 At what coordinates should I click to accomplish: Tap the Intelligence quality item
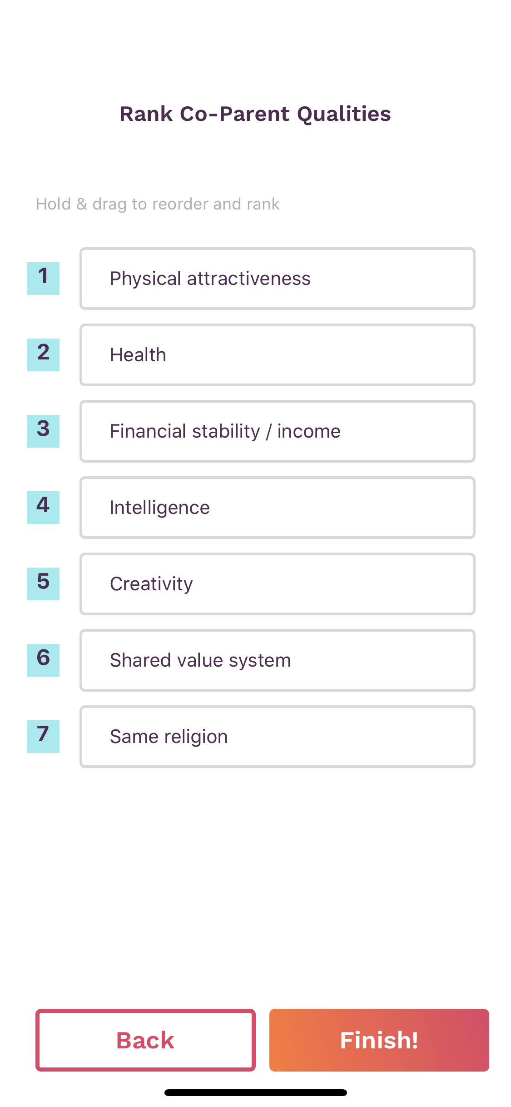pos(278,508)
